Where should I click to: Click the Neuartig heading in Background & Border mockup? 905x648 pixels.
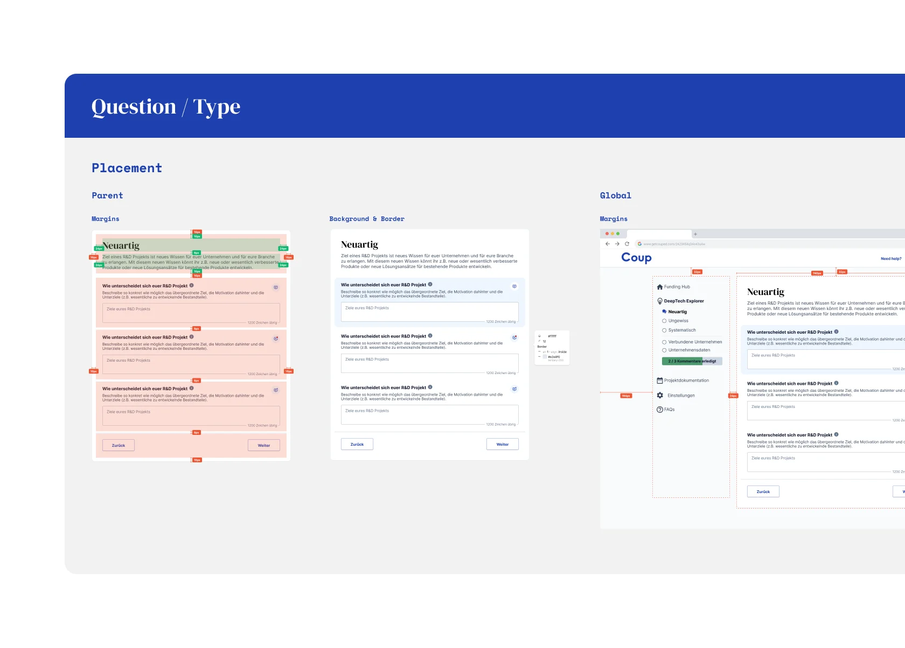[x=359, y=245]
